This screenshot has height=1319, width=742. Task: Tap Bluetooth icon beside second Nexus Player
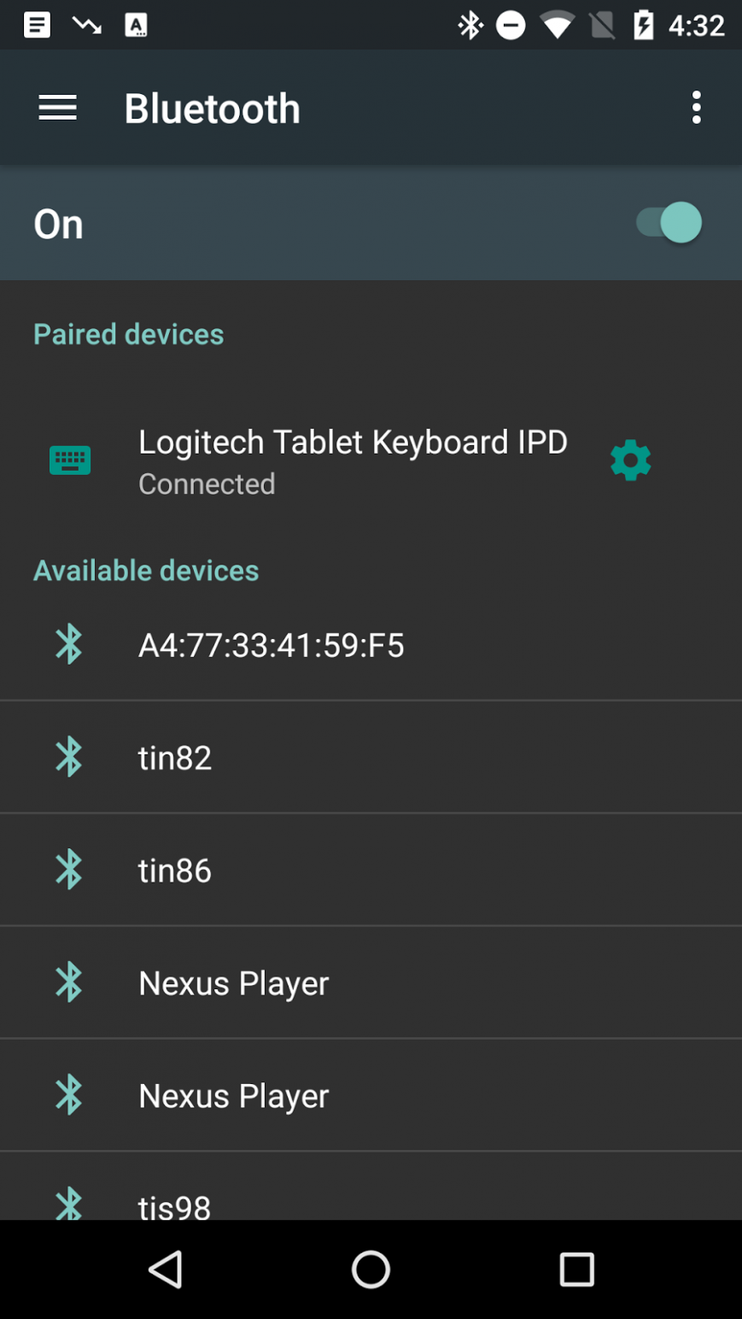click(x=69, y=1095)
